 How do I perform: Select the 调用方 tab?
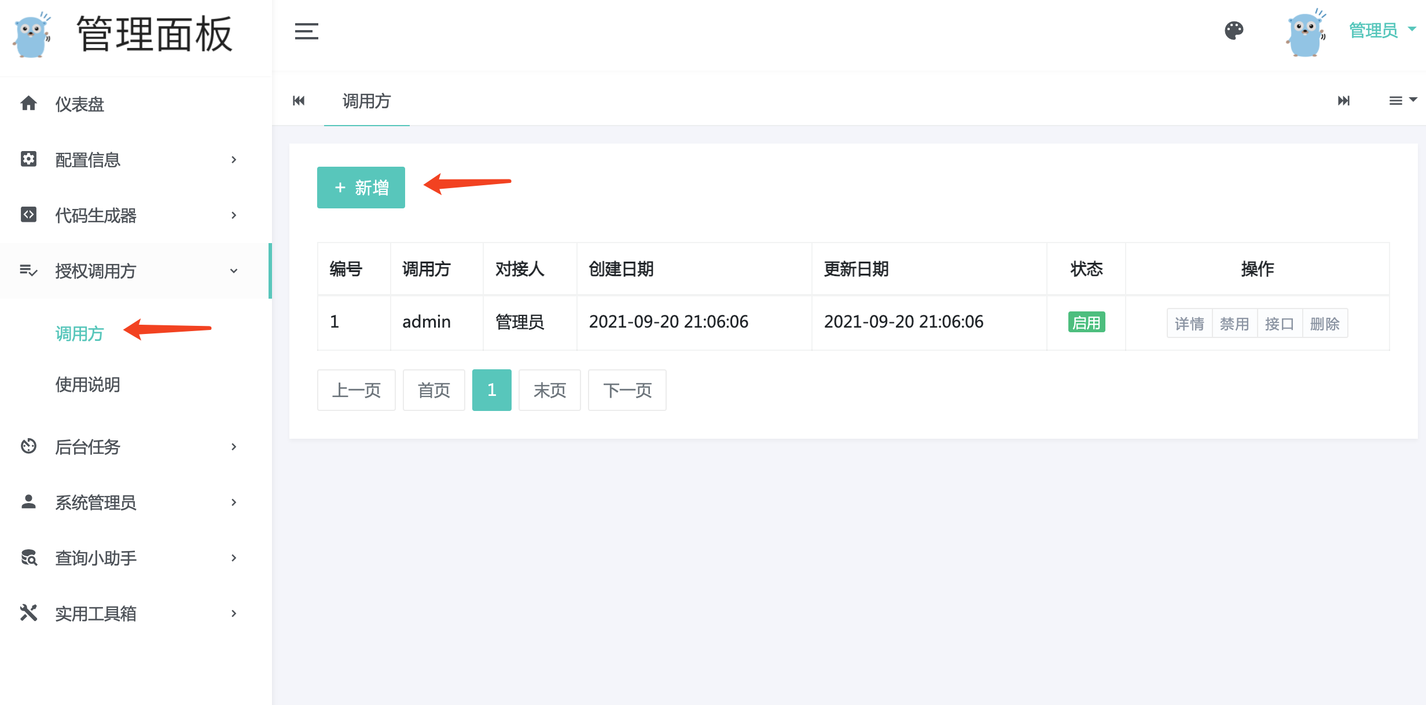[x=366, y=101]
